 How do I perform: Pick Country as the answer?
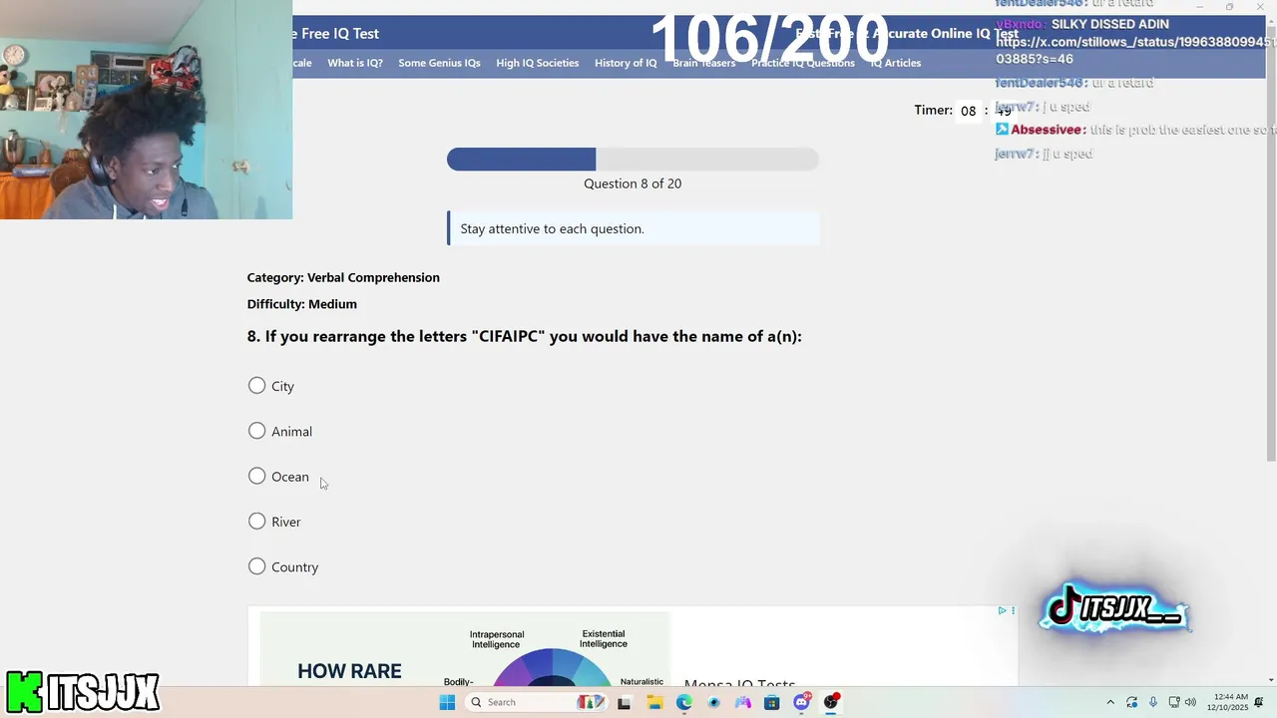[256, 566]
